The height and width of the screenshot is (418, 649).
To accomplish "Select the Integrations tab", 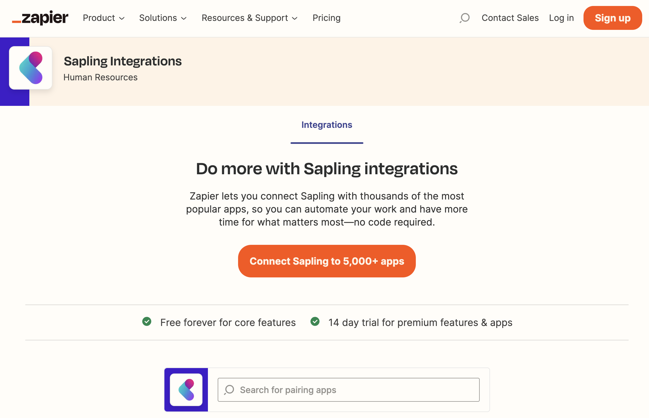I will point(327,125).
